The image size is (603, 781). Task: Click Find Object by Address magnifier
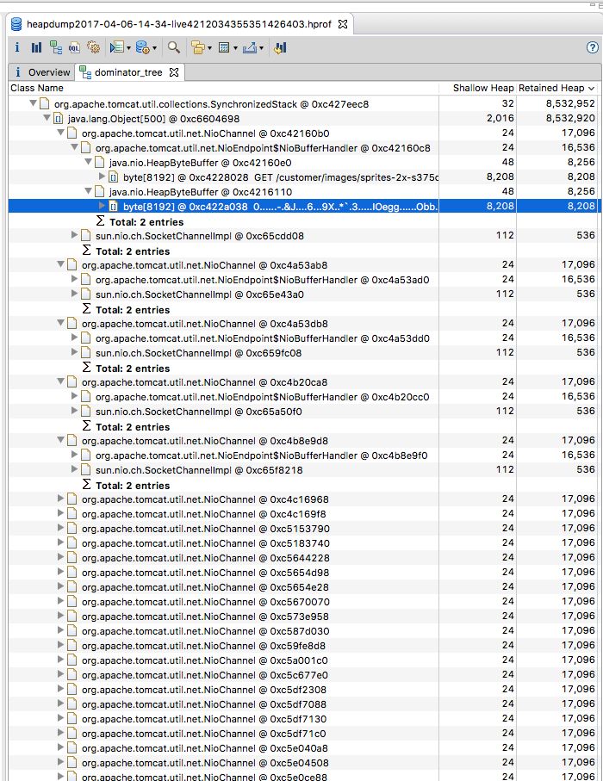(x=173, y=47)
